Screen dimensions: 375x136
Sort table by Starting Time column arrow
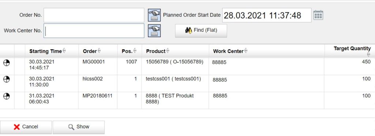(64, 51)
